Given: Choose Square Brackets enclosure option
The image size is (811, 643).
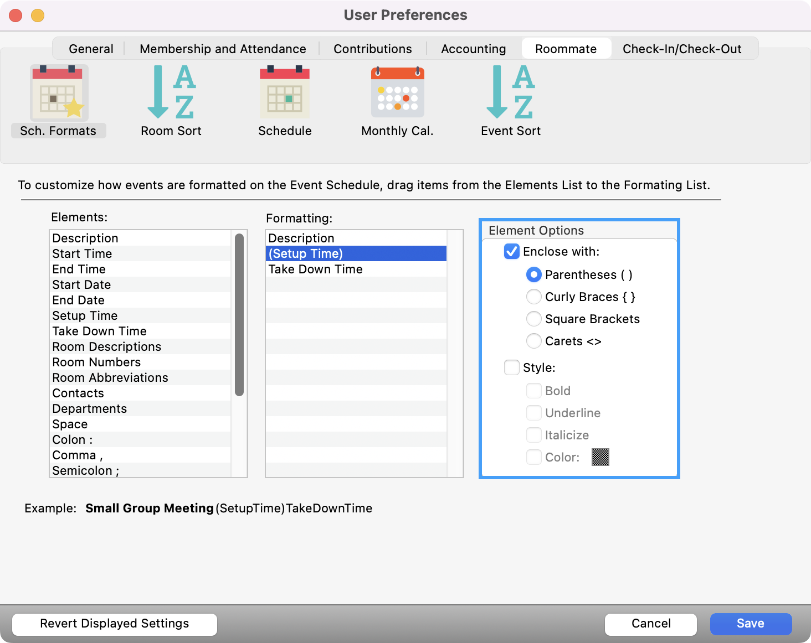Looking at the screenshot, I should tap(534, 319).
